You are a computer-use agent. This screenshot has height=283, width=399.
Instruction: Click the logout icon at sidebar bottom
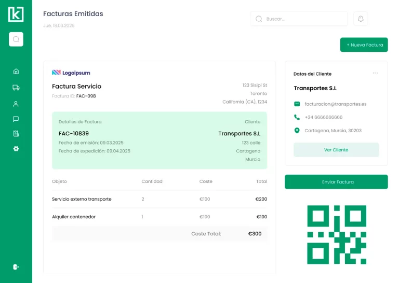(16, 267)
